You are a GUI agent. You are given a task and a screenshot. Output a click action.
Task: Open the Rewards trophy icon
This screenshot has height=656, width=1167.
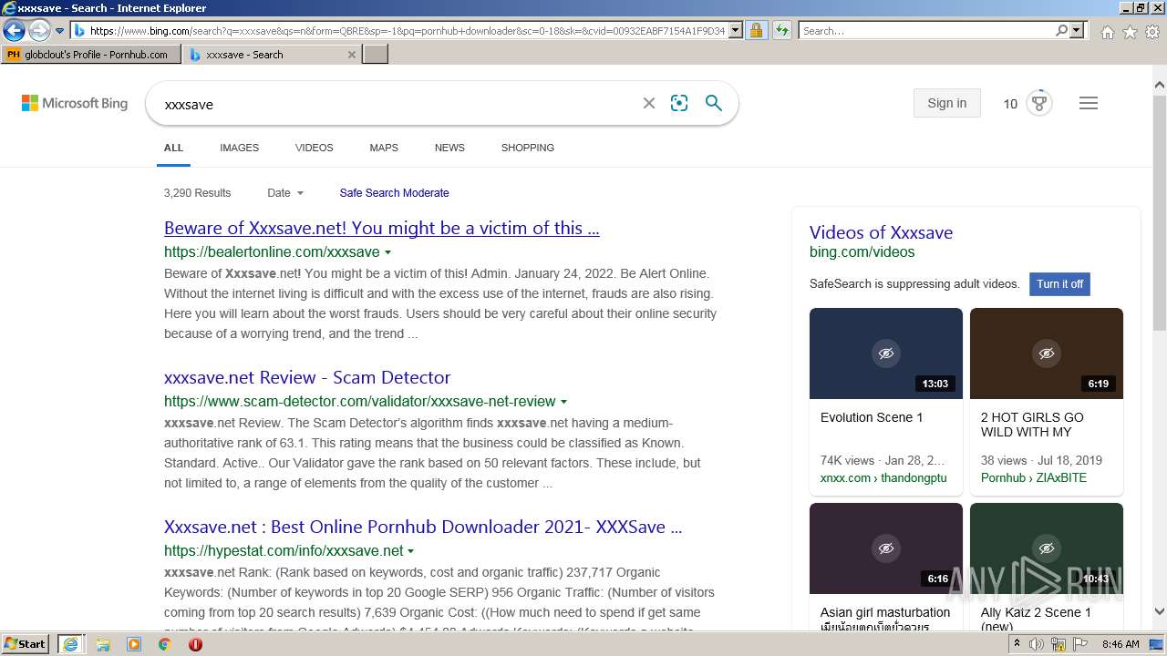coord(1039,103)
